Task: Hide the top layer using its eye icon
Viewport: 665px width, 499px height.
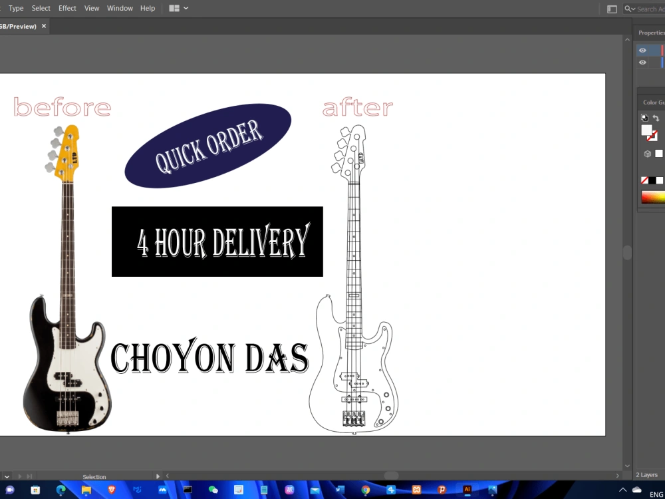Action: 642,50
